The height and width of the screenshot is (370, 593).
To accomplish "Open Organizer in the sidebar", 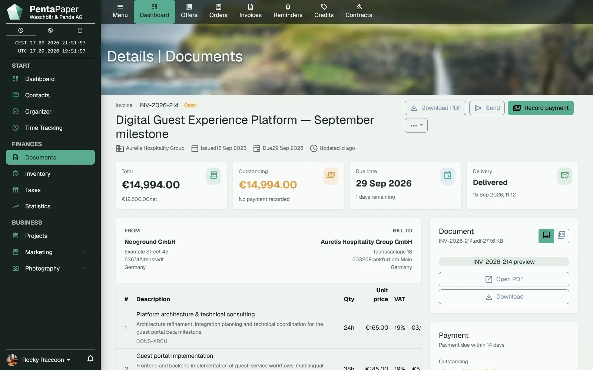I will tap(50, 111).
